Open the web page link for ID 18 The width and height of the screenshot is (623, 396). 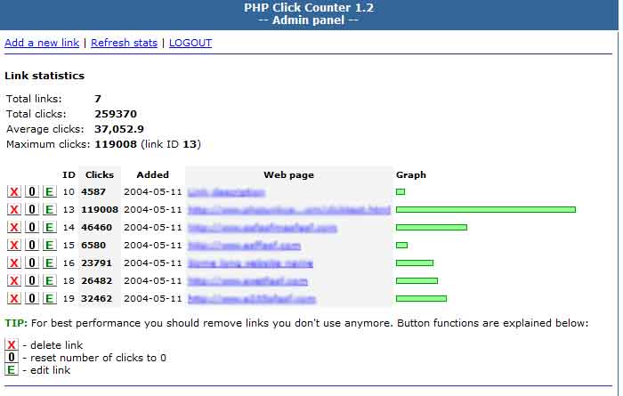tap(247, 281)
